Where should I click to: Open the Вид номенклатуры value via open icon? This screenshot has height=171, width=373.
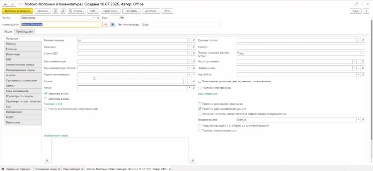(x=194, y=61)
